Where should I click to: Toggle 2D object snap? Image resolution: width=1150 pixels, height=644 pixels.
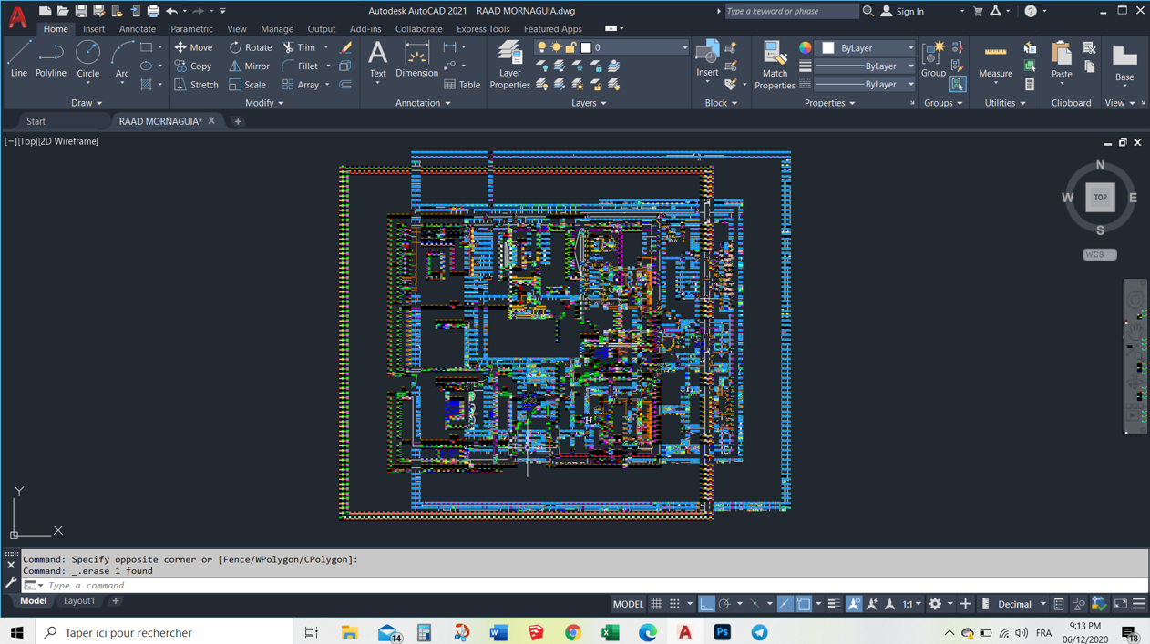click(803, 604)
